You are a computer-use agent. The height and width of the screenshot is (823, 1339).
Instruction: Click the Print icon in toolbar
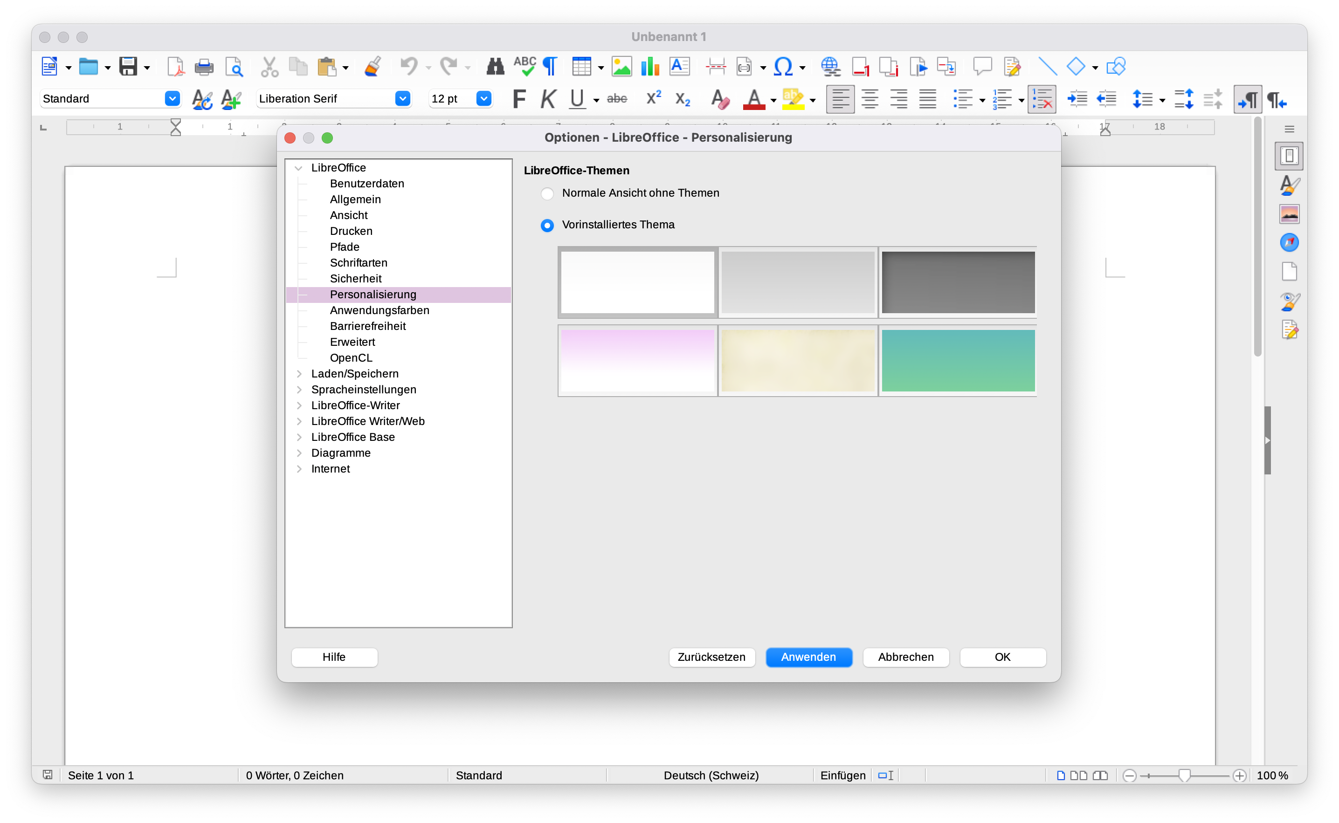click(x=204, y=67)
